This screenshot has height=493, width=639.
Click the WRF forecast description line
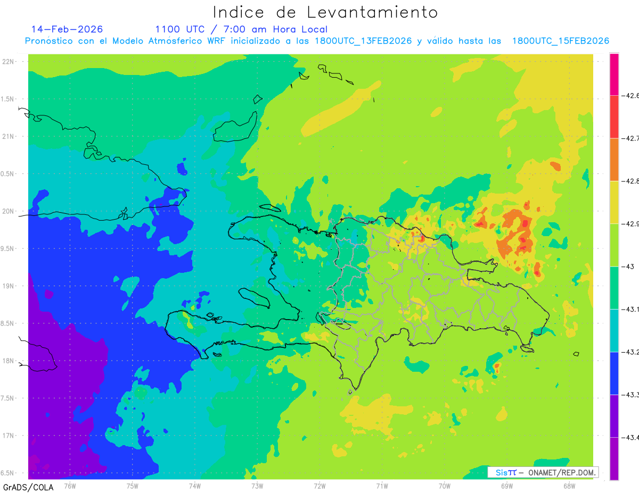[x=317, y=41]
